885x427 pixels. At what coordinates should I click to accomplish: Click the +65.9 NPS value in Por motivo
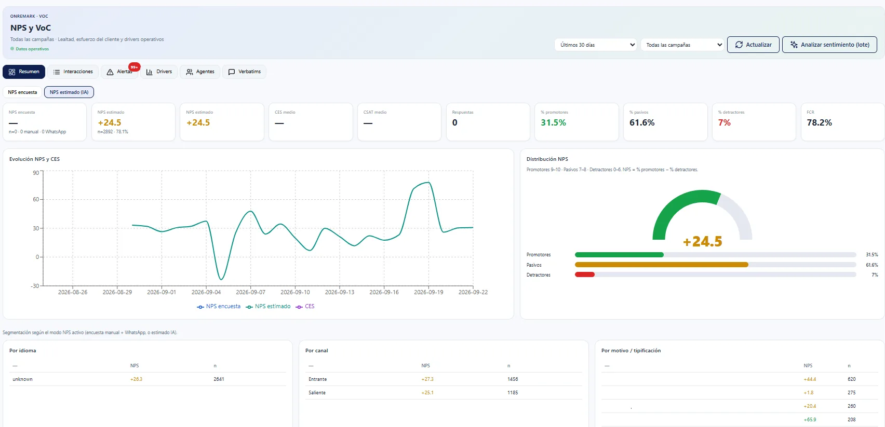810,420
